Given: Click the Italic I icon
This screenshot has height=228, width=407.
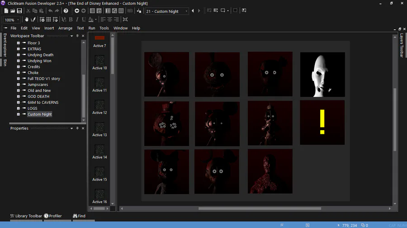Looking at the screenshot, I should pyautogui.click(x=77, y=19).
